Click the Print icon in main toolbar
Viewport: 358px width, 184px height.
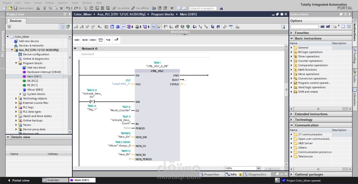tap(38, 8)
